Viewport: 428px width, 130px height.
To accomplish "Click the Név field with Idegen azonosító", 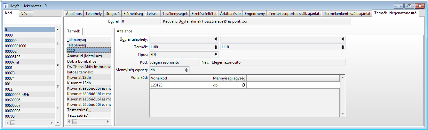I will click(x=278, y=62).
